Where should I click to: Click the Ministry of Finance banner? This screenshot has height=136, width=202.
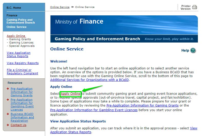point(124,25)
